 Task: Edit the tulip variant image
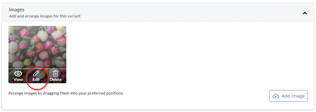pyautogui.click(x=36, y=76)
